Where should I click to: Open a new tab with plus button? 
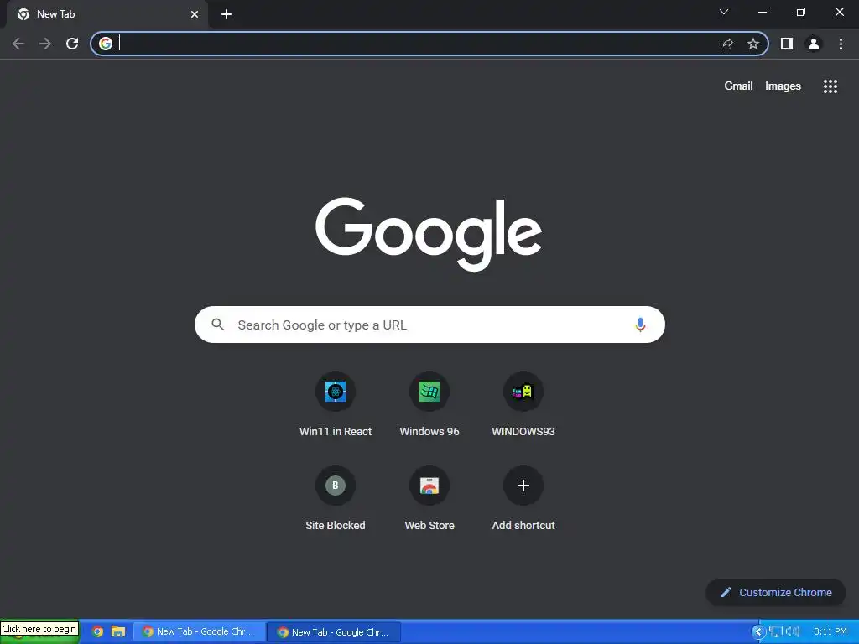tap(226, 14)
